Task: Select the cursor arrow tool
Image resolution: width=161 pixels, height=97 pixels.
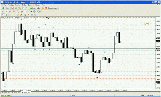Action: coord(3,15)
